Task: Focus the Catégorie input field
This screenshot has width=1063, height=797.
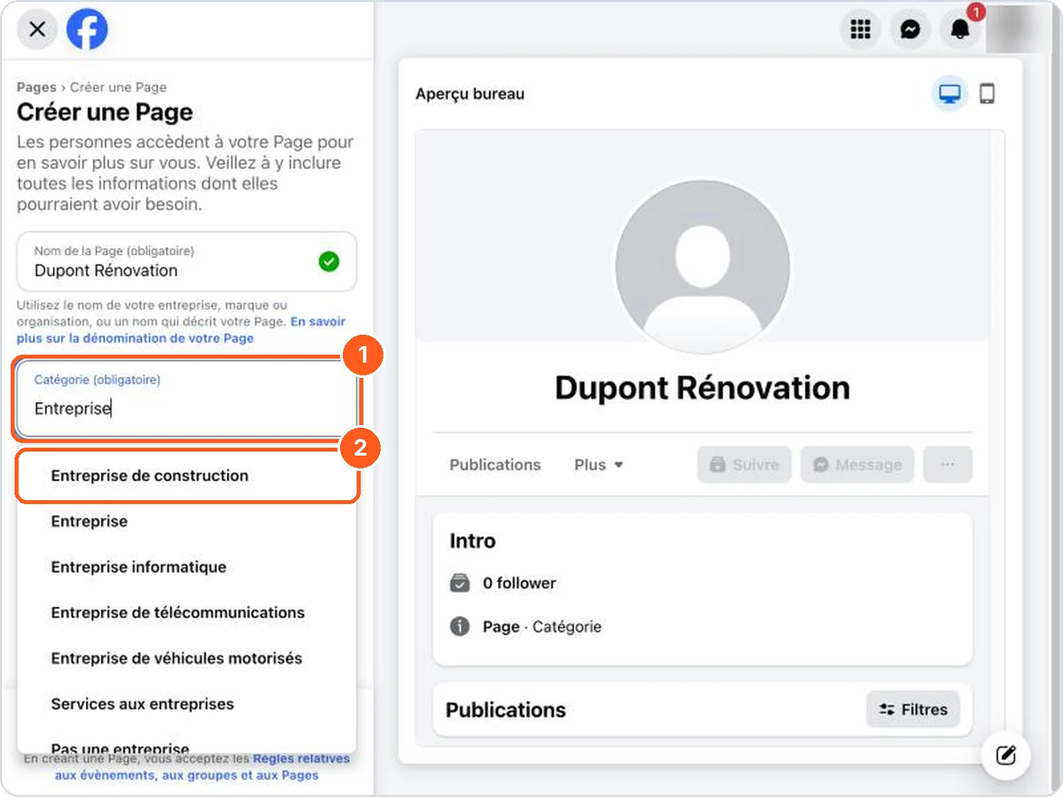Action: tap(187, 399)
